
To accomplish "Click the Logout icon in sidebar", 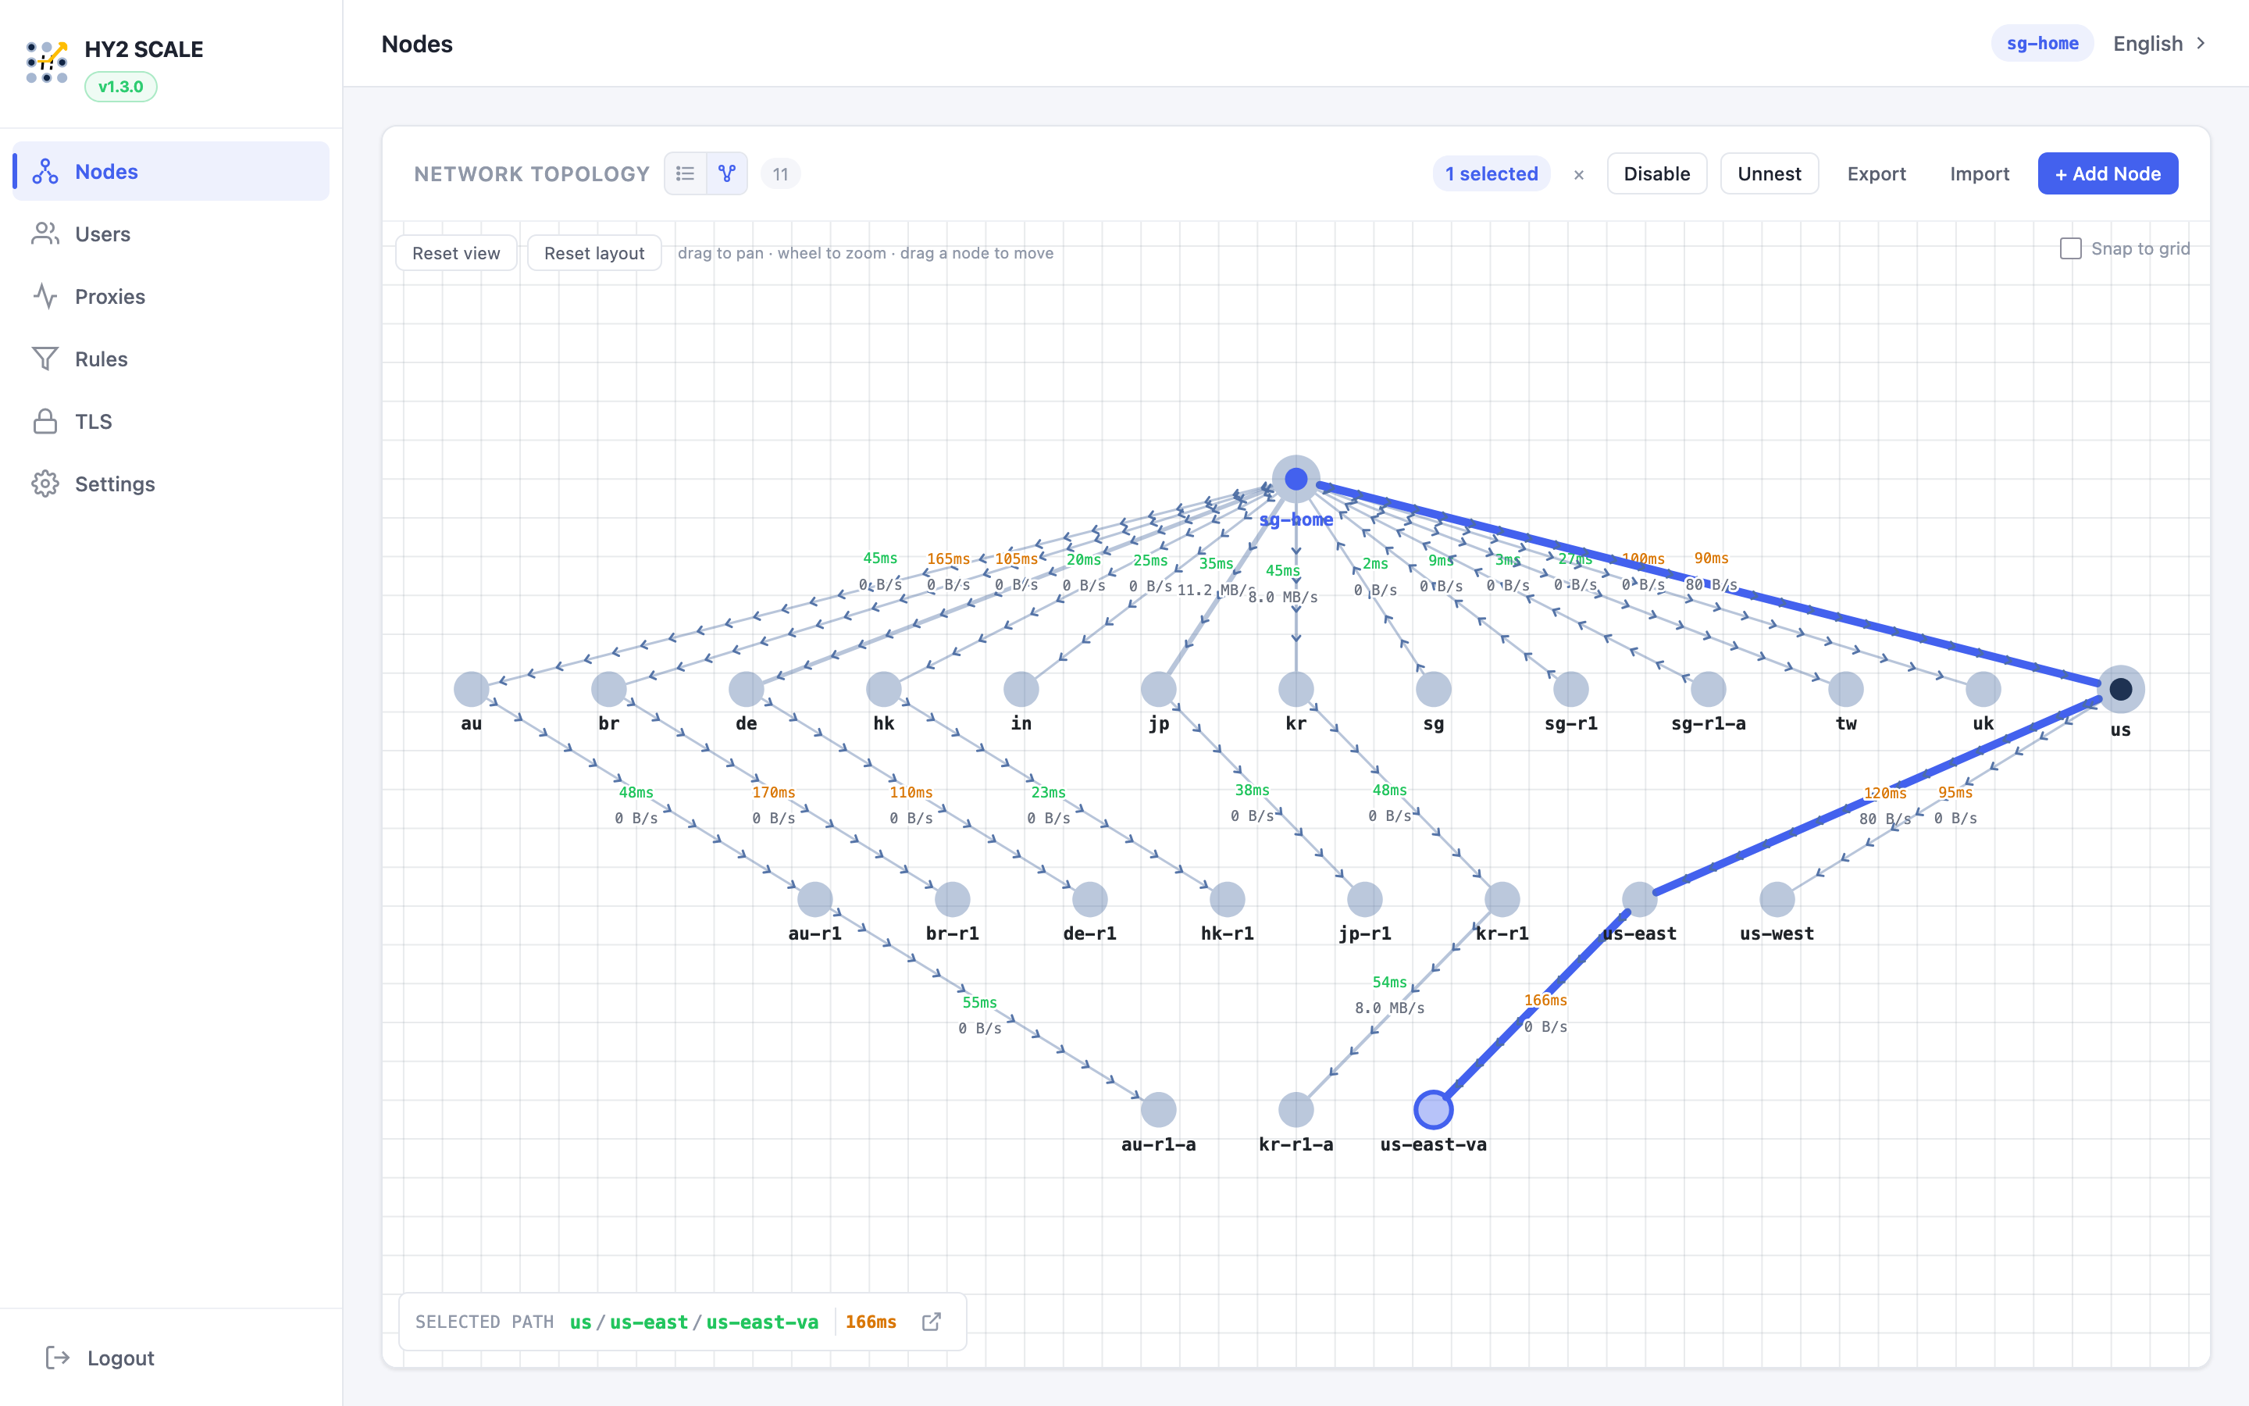I will (x=58, y=1358).
